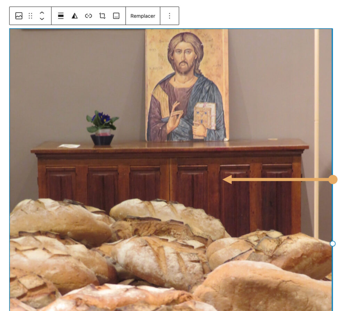Viewport: 356px width, 311px height.
Task: Select the crop tool
Action: pos(103,16)
